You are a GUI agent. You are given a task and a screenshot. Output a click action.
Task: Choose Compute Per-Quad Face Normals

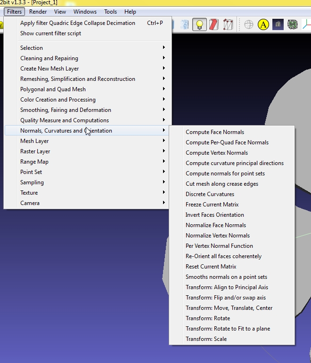(232, 142)
